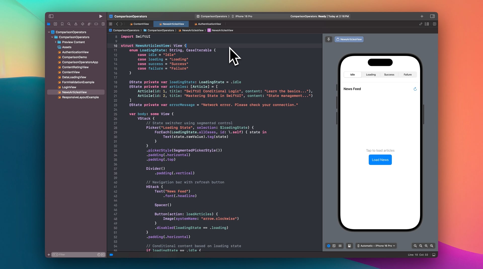This screenshot has width=483, height=269.
Task: Open the related items grid menu
Action: [110, 24]
